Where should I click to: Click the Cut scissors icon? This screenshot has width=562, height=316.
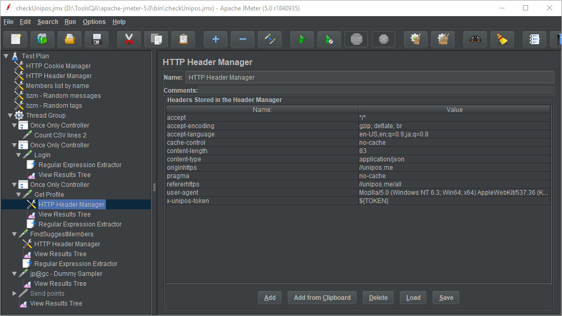click(129, 39)
